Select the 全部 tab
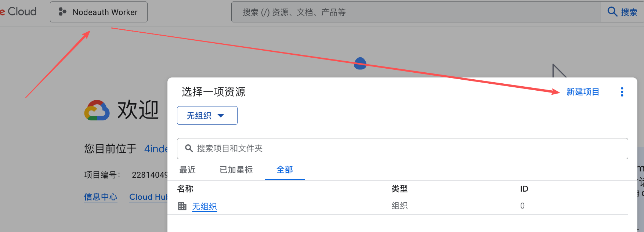This screenshot has height=232, width=644. [285, 170]
